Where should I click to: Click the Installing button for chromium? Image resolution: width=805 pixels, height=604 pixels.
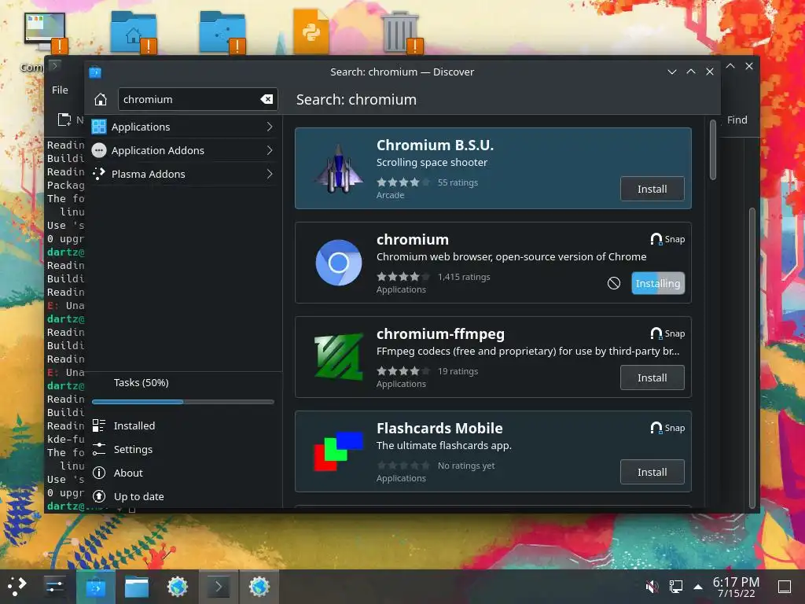[x=658, y=283]
